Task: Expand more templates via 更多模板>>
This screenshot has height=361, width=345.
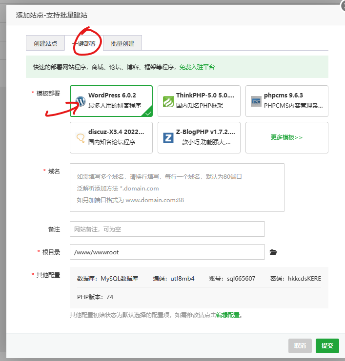Action: point(287,137)
